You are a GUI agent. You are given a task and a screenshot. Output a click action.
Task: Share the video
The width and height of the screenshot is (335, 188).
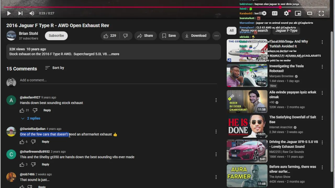pos(145,36)
